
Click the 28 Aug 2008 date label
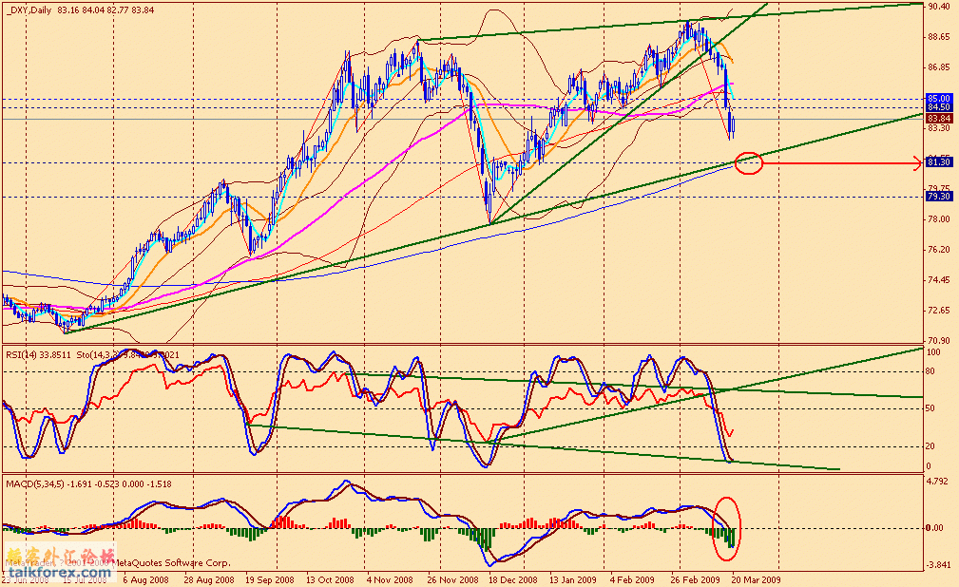[208, 579]
